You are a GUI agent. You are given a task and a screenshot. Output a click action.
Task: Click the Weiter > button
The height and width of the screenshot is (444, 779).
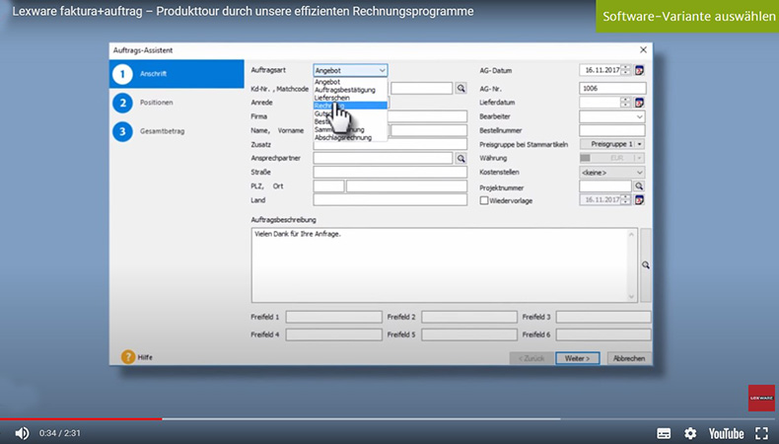[x=577, y=358]
